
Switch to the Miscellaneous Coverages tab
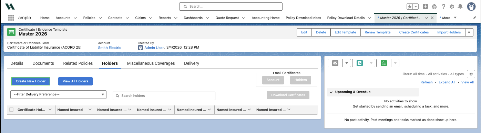tap(151, 63)
